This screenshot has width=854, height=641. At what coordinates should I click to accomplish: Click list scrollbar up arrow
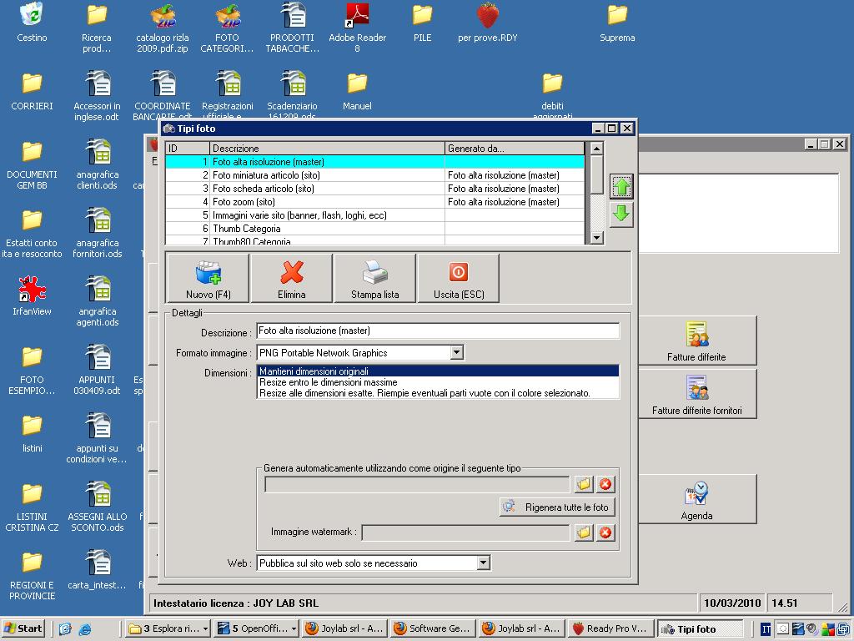[597, 149]
